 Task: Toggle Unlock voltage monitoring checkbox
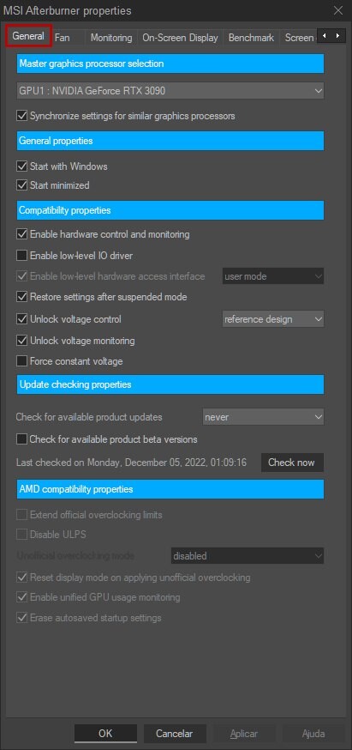click(x=21, y=341)
